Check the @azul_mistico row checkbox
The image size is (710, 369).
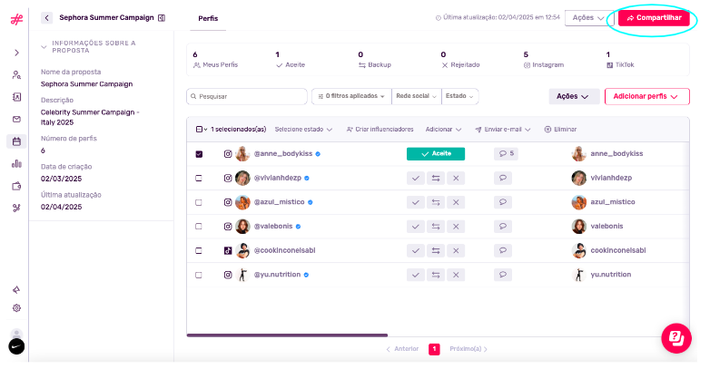[199, 202]
